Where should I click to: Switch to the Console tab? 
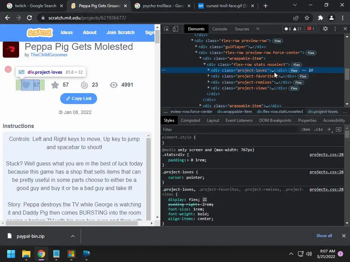tap(220, 29)
